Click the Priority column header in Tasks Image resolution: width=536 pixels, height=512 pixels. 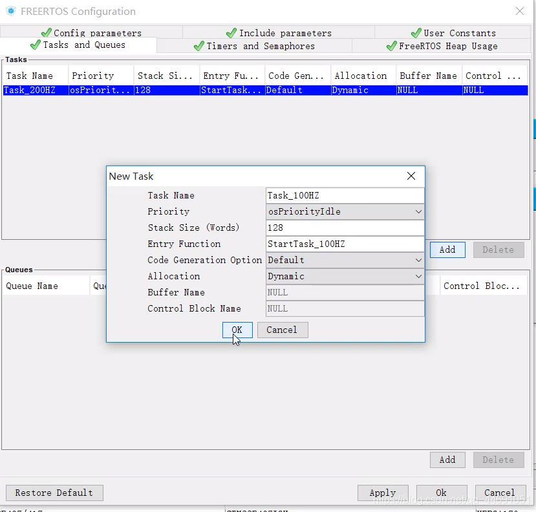pyautogui.click(x=101, y=76)
